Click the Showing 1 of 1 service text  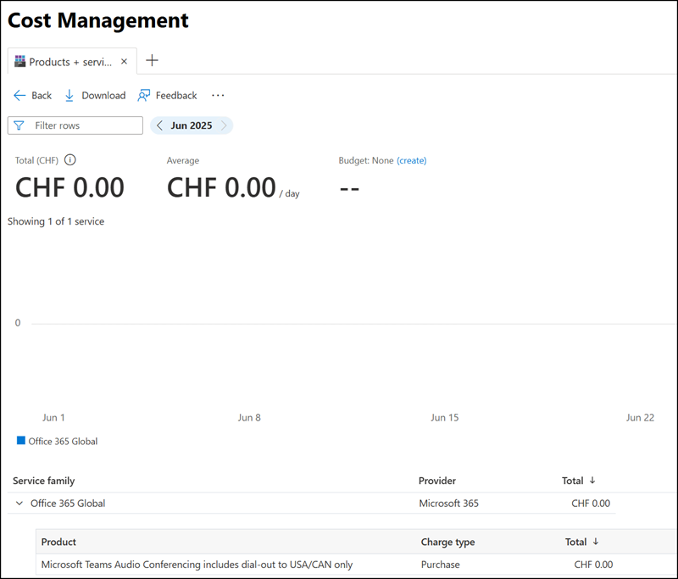pos(56,221)
